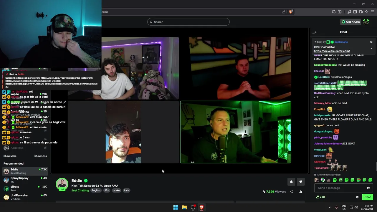377x212 pixels.
Task: Click JohnnyJohnnyJohnny username in chat
Action: 328,144
